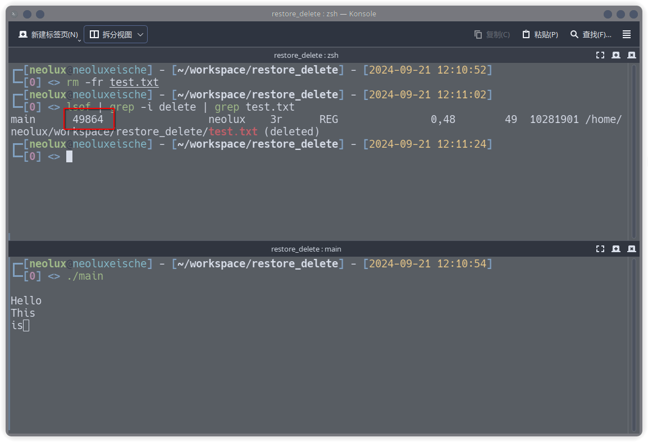Screen dimensions: 648x442
Task: Click the restore_delete : zsh pane title
Action: (x=306, y=56)
